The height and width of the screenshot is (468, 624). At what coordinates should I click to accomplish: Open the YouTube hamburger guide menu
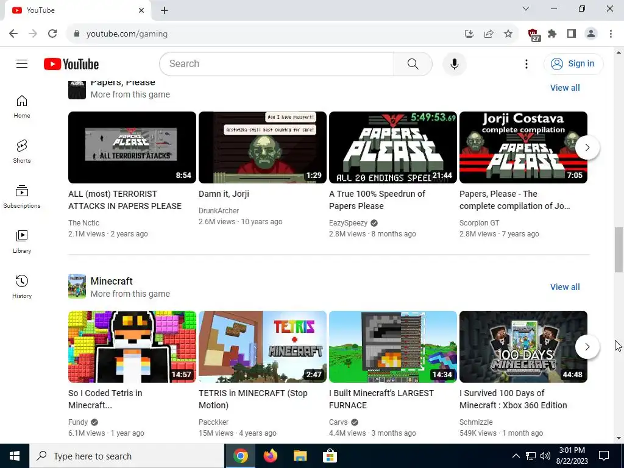pos(22,63)
